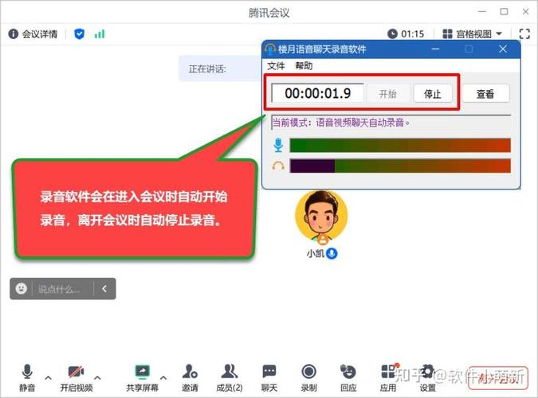The width and height of the screenshot is (538, 398).
Task: Minimize the Tencent Meeting window
Action: point(482,12)
